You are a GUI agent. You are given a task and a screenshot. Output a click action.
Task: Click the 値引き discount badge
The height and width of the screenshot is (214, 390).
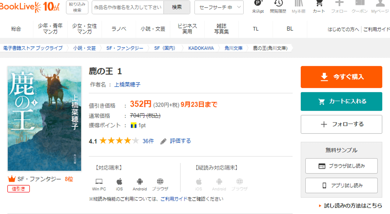coord(19,189)
